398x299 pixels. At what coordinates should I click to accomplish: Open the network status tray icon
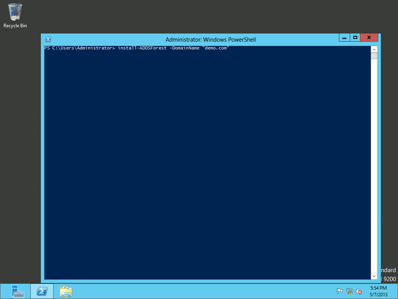(349, 291)
